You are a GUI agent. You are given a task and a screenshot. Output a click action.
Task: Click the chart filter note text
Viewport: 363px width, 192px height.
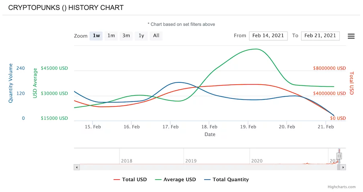click(x=181, y=24)
